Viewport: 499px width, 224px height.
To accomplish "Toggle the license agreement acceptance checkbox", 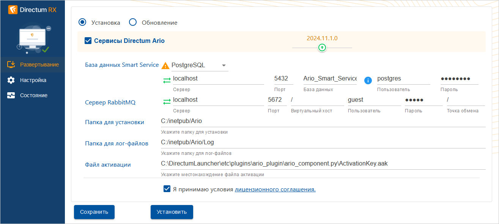I will click(x=167, y=189).
